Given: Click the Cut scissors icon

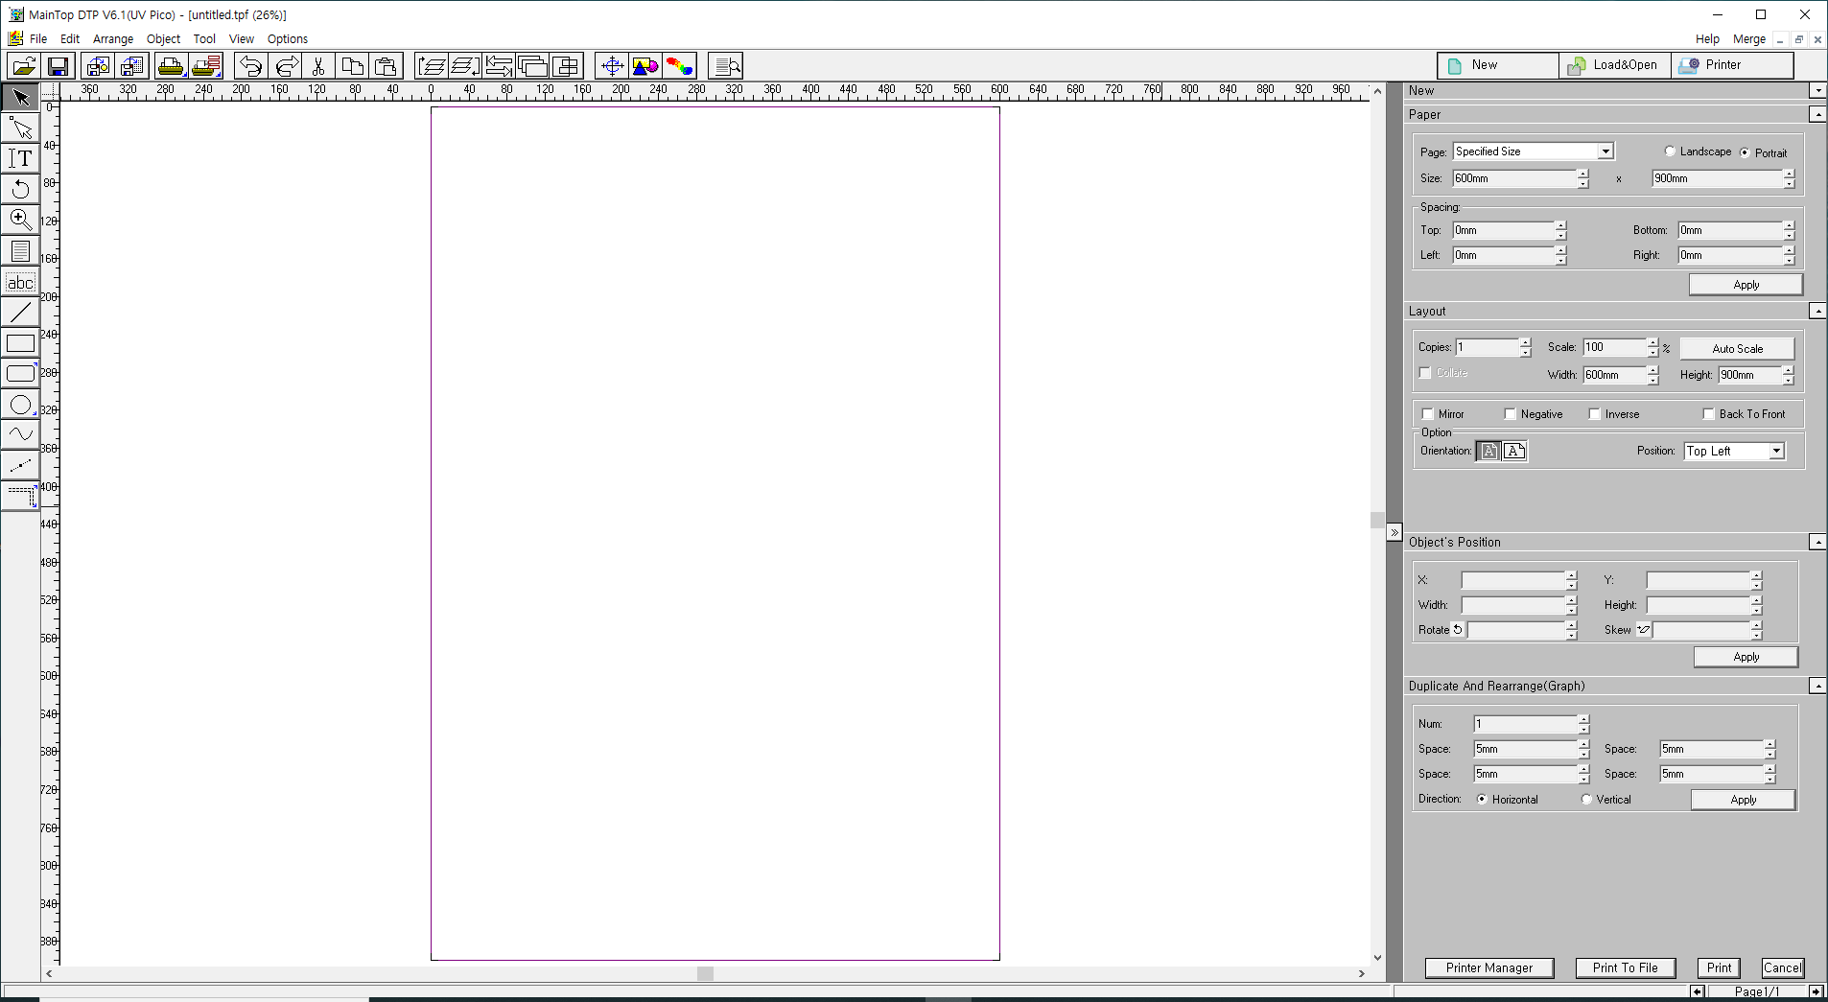Looking at the screenshot, I should point(319,66).
